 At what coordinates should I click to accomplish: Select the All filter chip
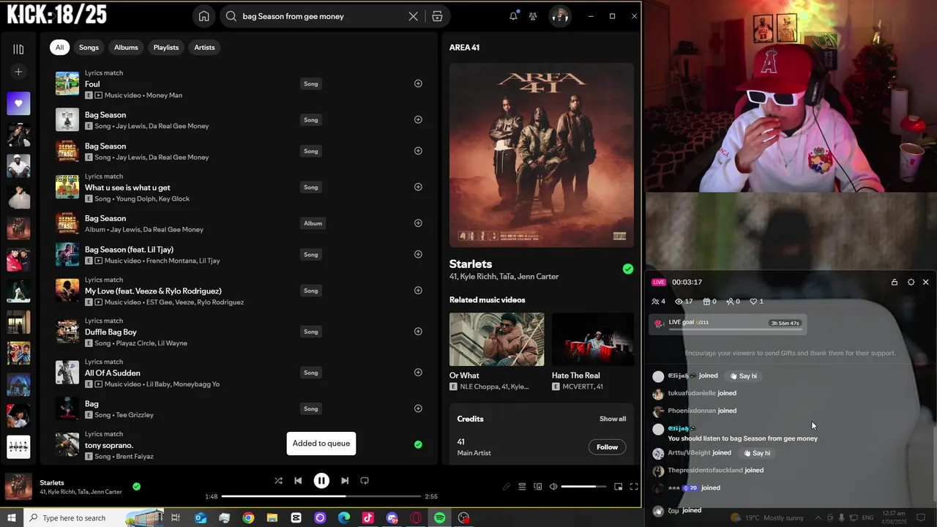coord(59,48)
